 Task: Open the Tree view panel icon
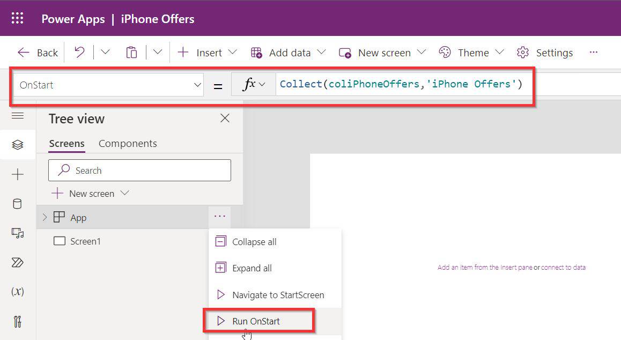[x=18, y=144]
